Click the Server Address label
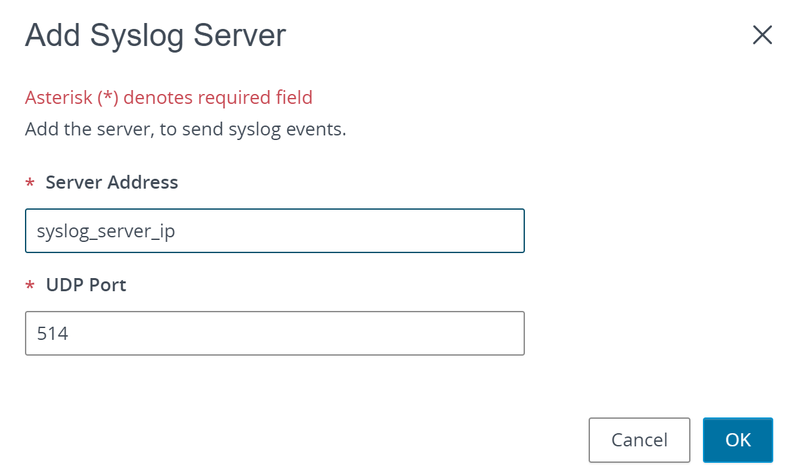812x472 pixels. coord(111,182)
